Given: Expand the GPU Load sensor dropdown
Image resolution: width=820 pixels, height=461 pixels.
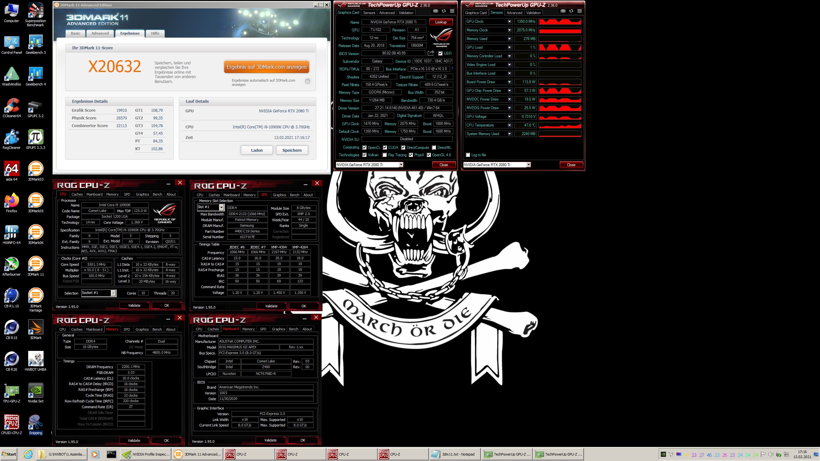Looking at the screenshot, I should (509, 47).
